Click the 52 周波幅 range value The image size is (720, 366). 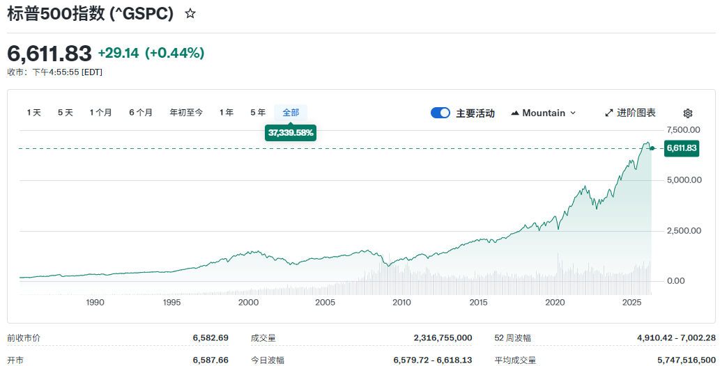(x=676, y=338)
